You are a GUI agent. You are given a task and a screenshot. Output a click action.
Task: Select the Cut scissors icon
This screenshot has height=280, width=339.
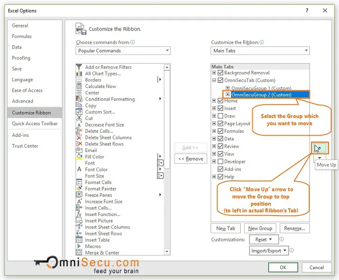tap(79, 118)
